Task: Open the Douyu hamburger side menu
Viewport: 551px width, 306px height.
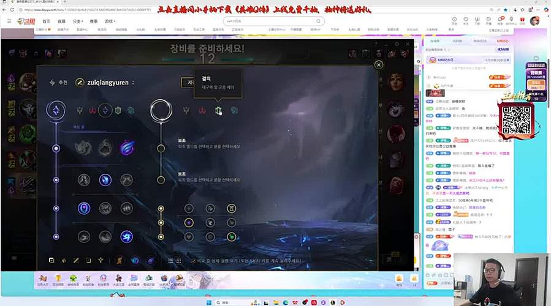Action: [9, 21]
